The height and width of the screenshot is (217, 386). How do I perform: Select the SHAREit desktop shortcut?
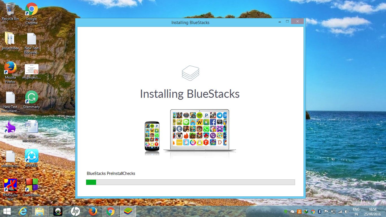(x=31, y=158)
